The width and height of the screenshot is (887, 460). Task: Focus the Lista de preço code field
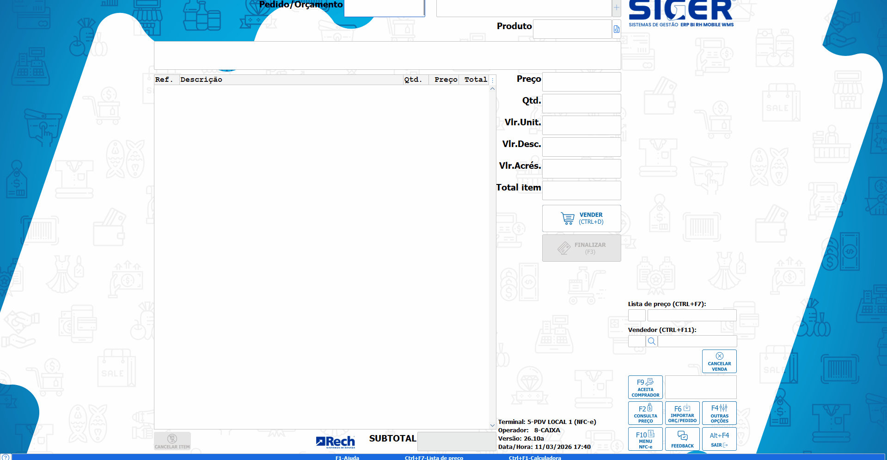click(x=636, y=315)
